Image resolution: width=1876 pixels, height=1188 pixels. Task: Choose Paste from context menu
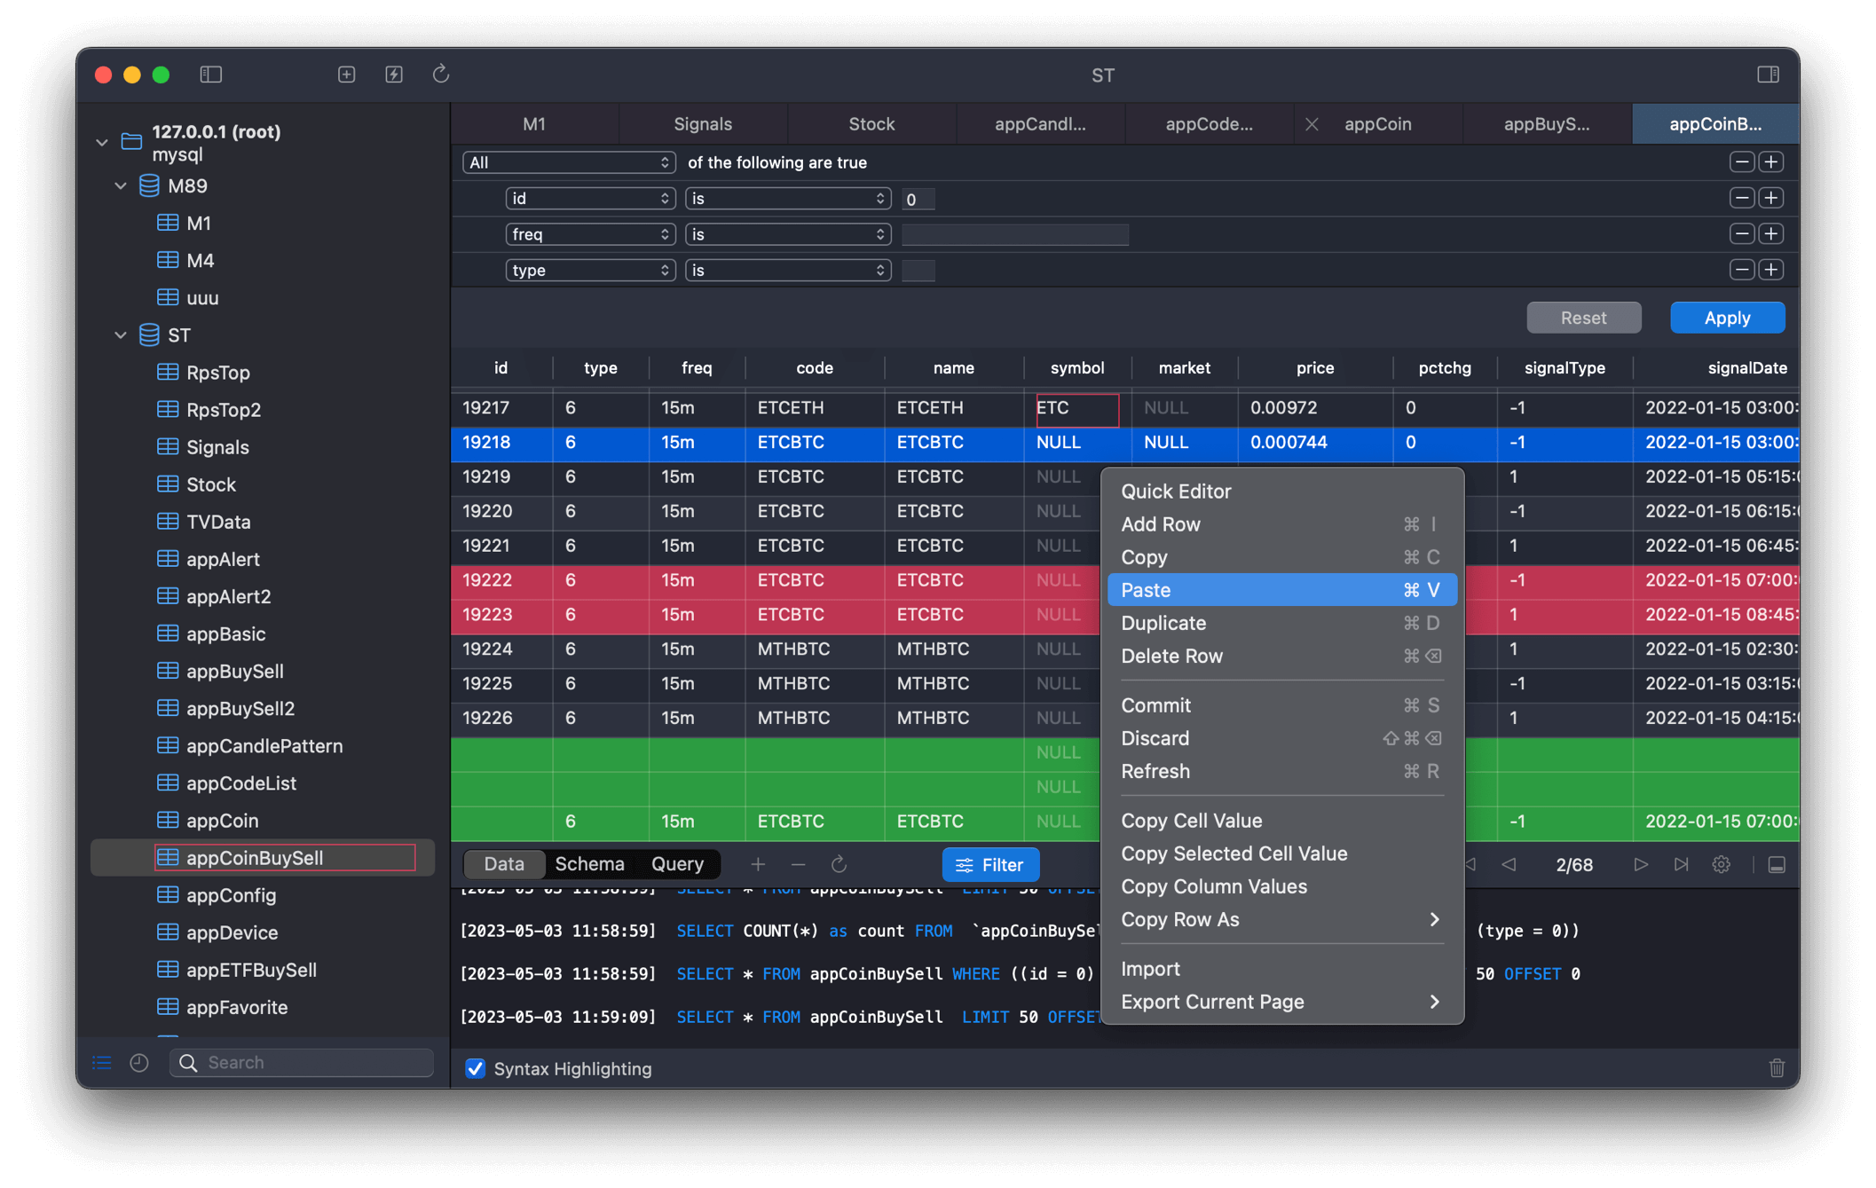pos(1281,590)
